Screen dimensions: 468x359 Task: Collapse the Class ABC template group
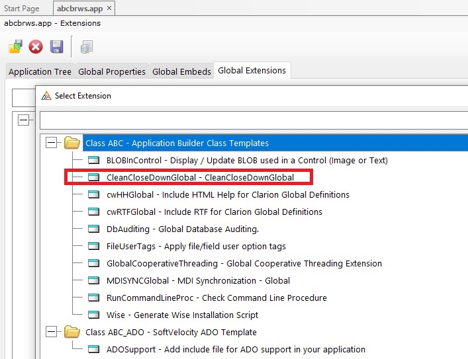[x=52, y=143]
